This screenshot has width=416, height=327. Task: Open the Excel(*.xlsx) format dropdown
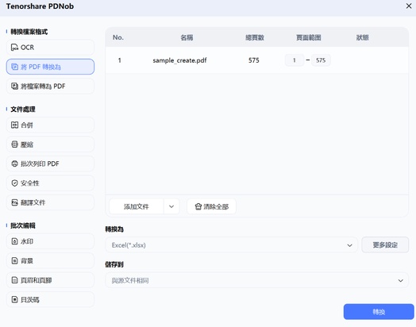(231, 245)
